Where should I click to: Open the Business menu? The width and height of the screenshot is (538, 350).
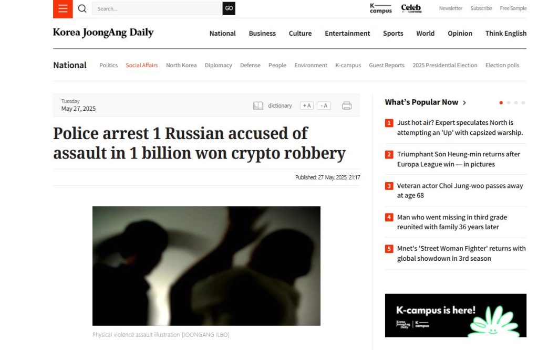(262, 33)
